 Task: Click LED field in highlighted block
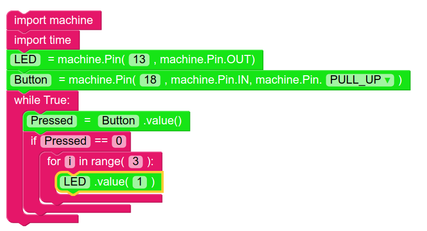pyautogui.click(x=74, y=182)
